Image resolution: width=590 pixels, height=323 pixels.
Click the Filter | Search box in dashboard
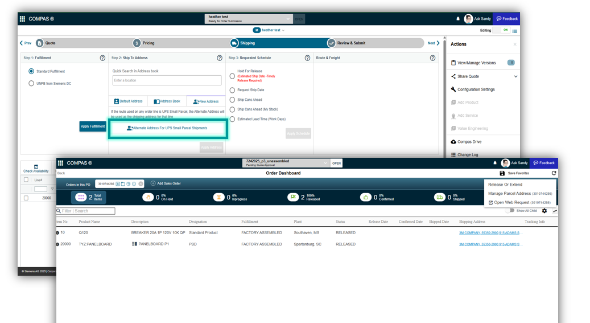point(85,211)
